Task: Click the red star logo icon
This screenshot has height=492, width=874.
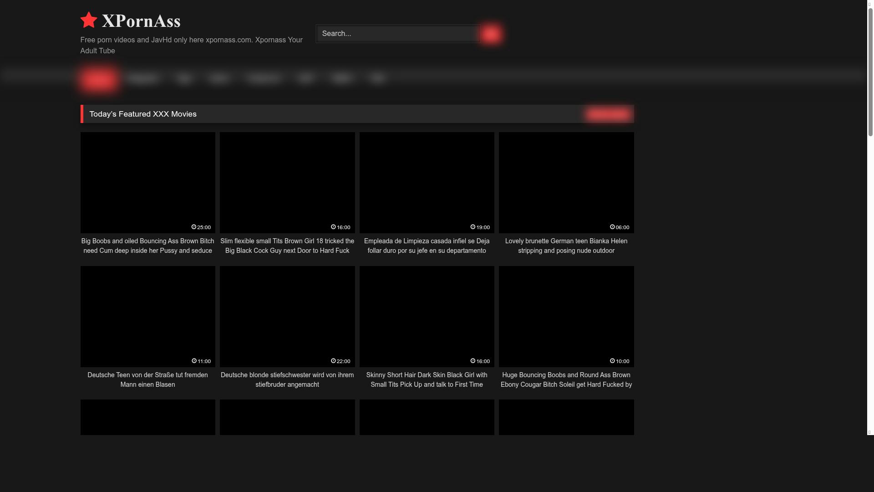Action: 89,20
